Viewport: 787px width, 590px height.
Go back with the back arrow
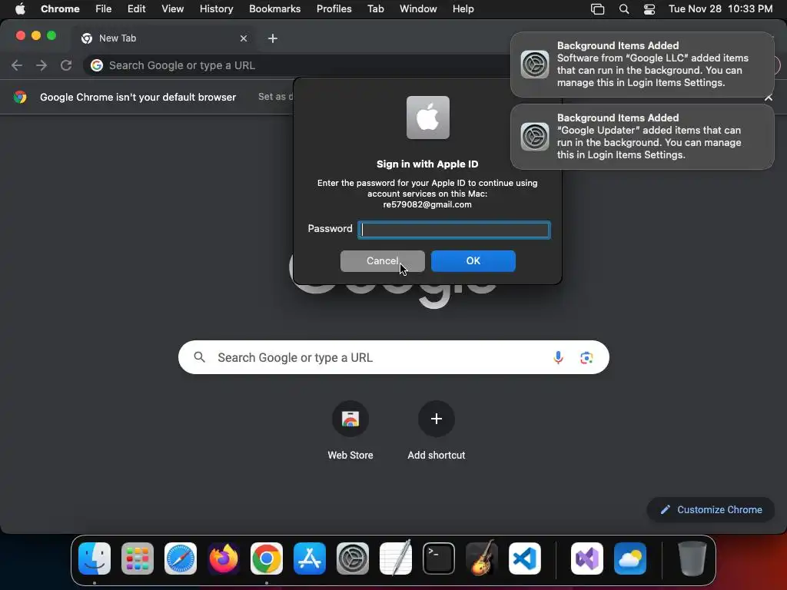tap(17, 65)
